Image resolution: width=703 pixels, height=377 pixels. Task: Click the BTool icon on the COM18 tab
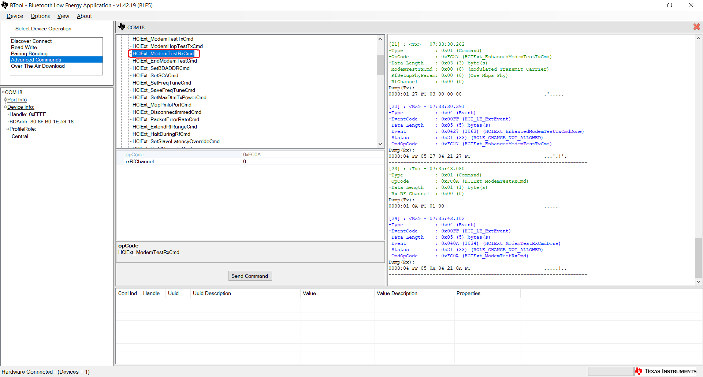point(122,26)
